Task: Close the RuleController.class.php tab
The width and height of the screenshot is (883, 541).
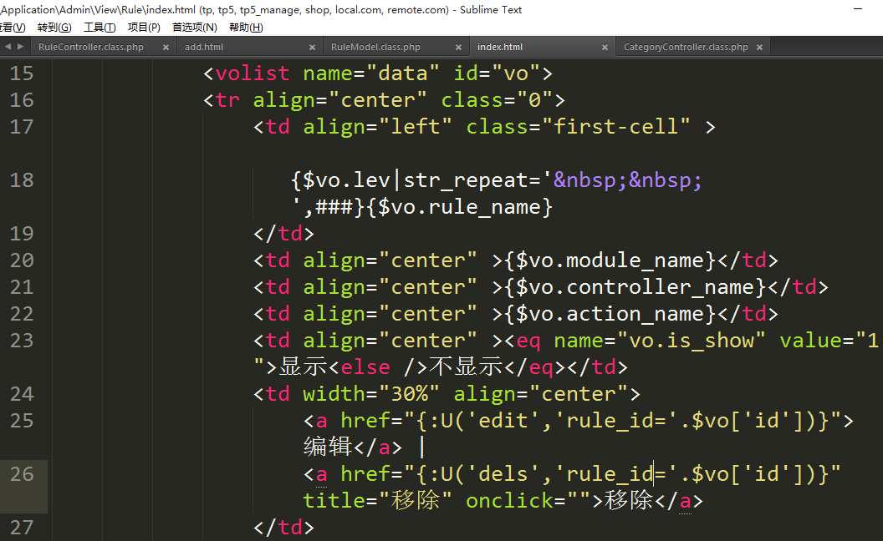Action: point(166,48)
